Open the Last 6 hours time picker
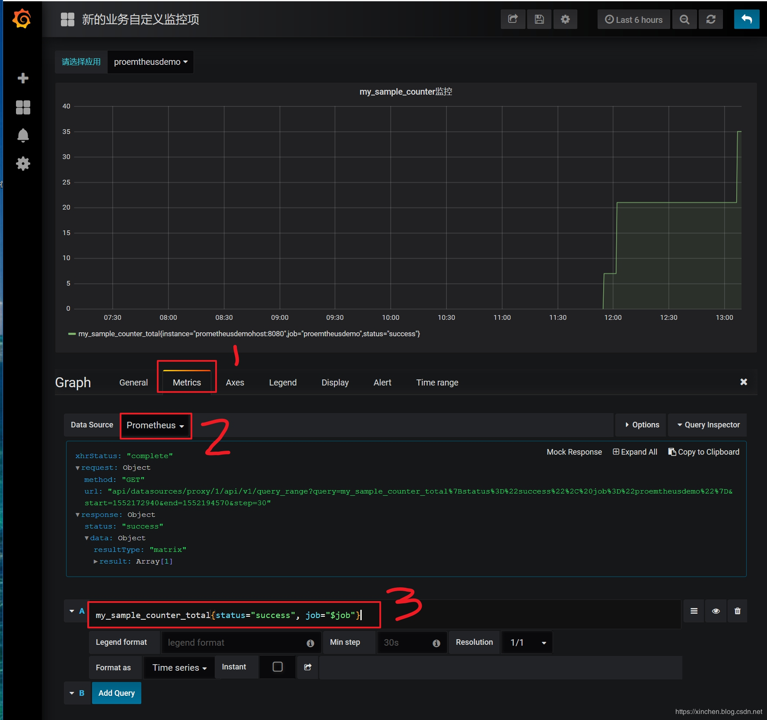 point(633,19)
